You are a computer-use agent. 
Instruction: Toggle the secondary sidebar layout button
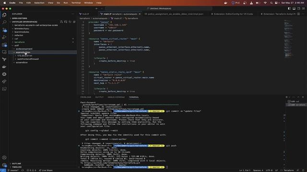click(x=299, y=9)
